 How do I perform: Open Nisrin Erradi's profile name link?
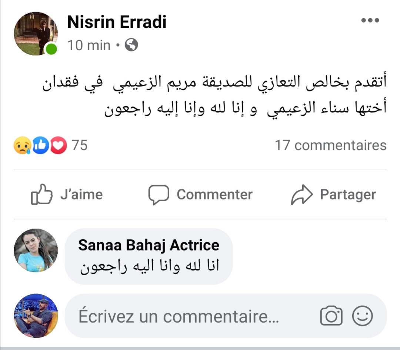click(117, 22)
